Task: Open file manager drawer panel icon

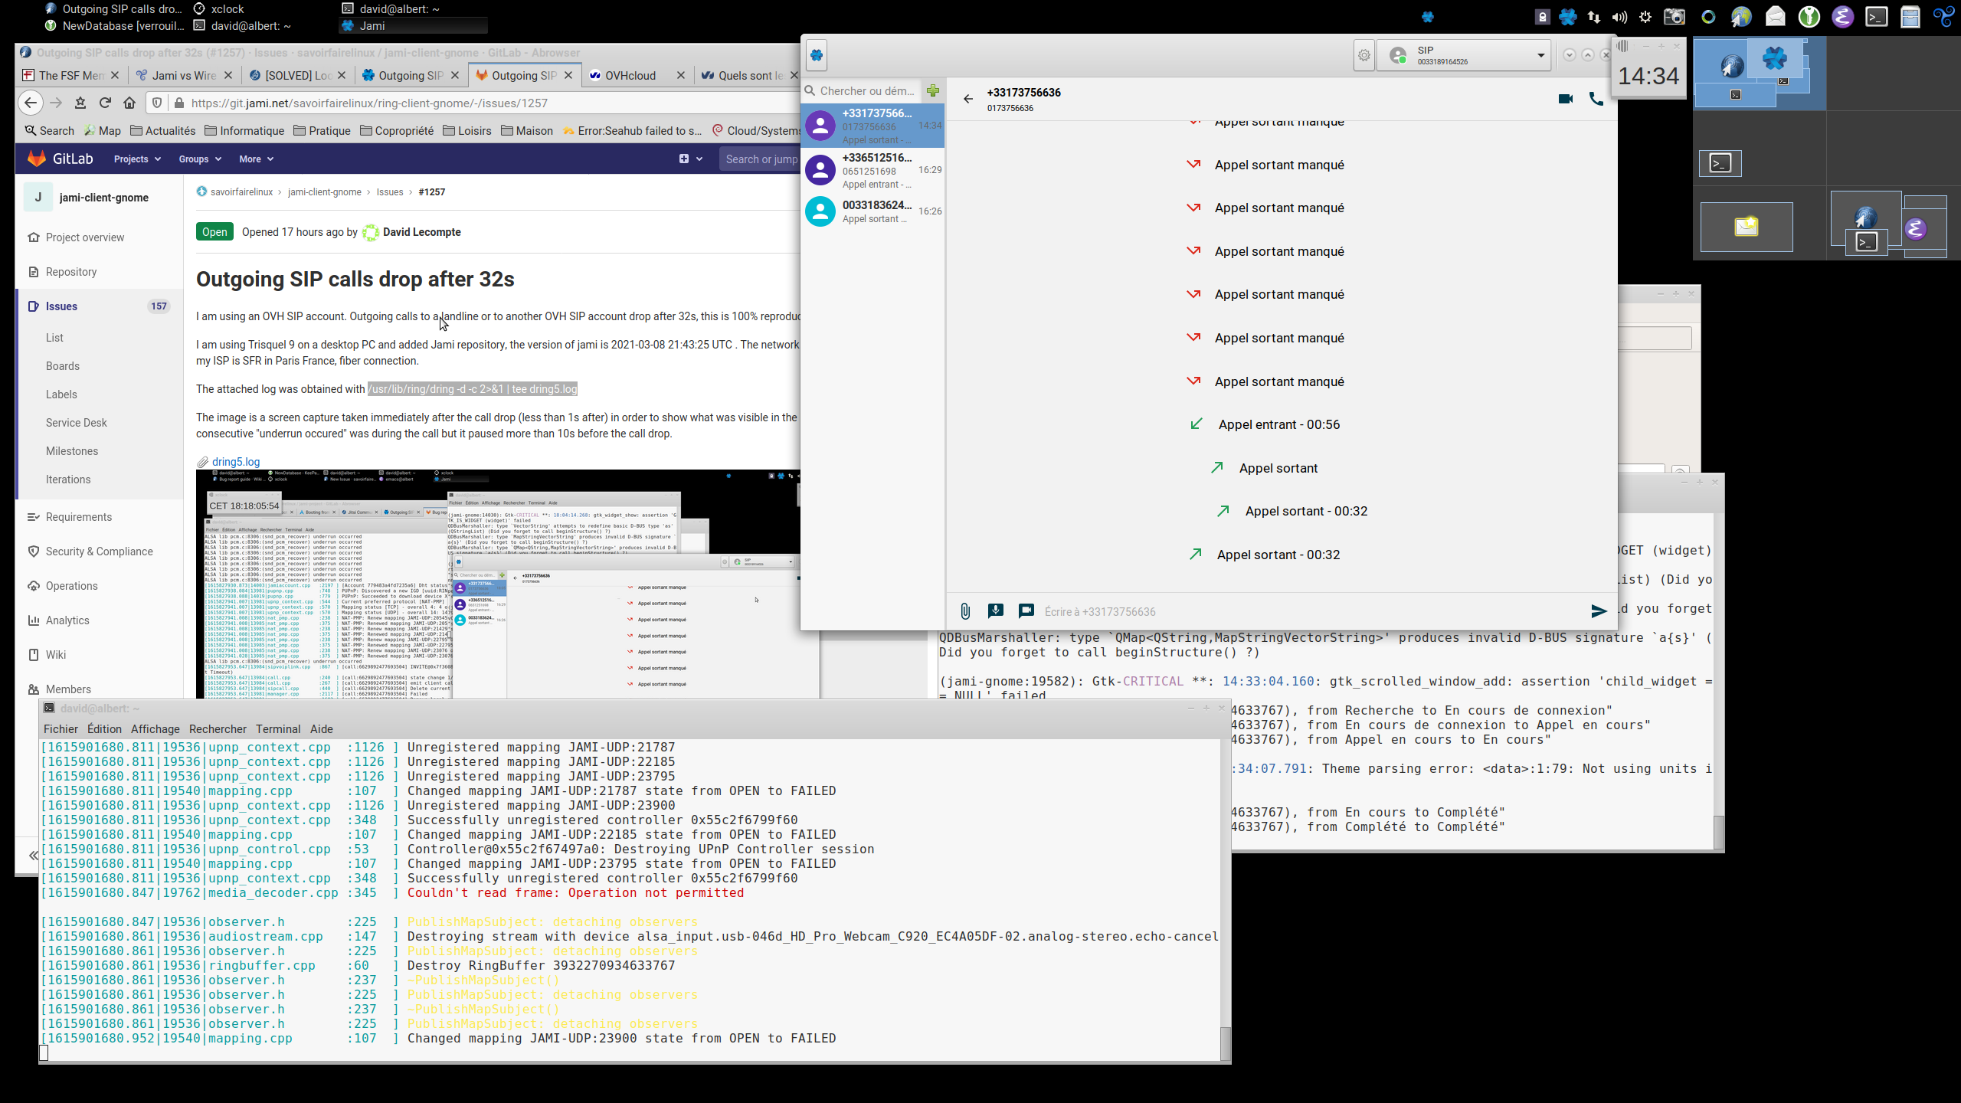Action: pos(1910,17)
